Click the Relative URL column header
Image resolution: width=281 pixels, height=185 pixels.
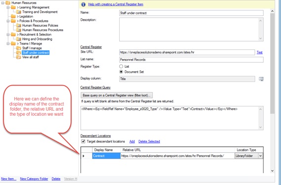coord(178,150)
